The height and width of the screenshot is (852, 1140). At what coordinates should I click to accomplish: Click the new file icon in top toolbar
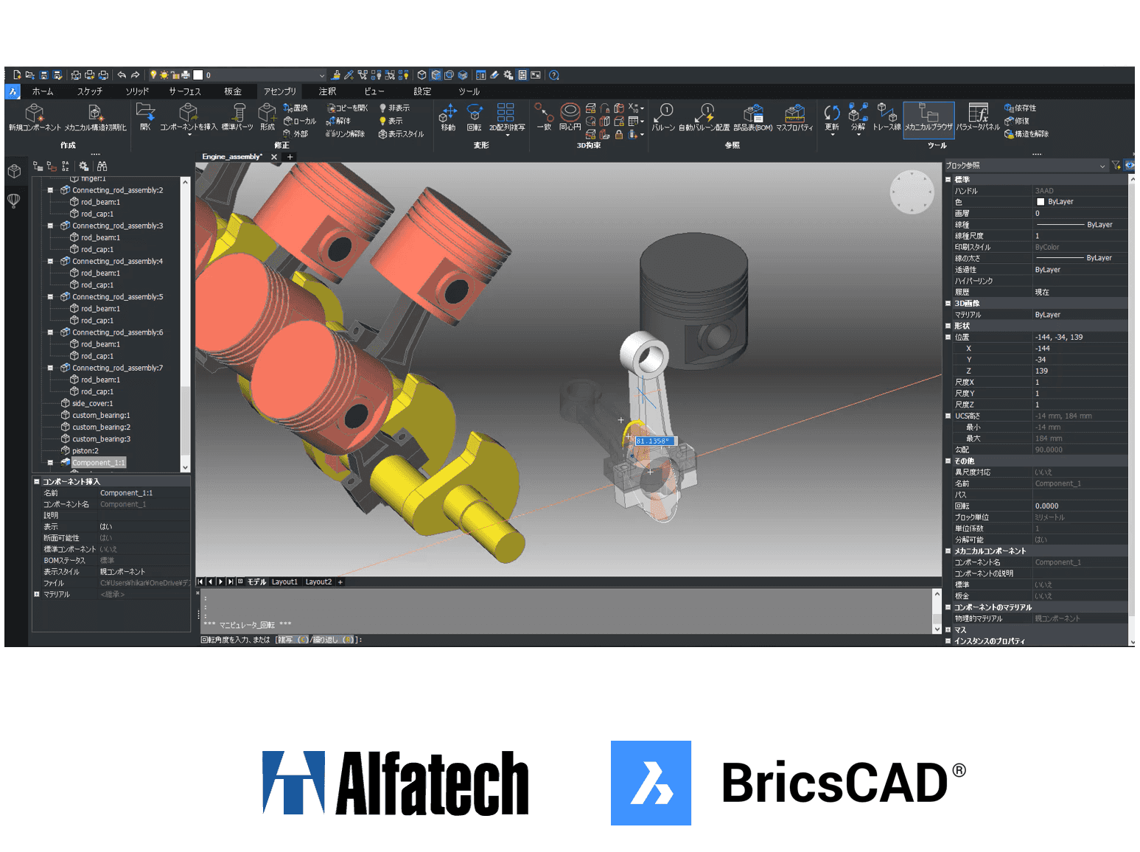(x=17, y=75)
